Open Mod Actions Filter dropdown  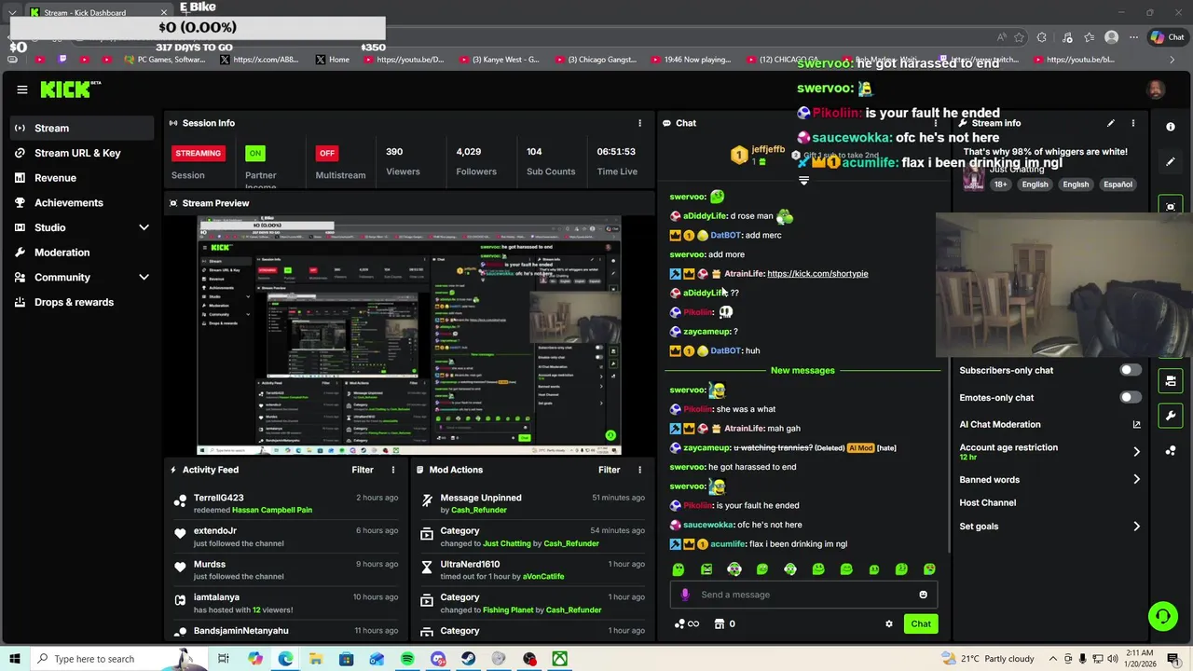pyautogui.click(x=609, y=470)
